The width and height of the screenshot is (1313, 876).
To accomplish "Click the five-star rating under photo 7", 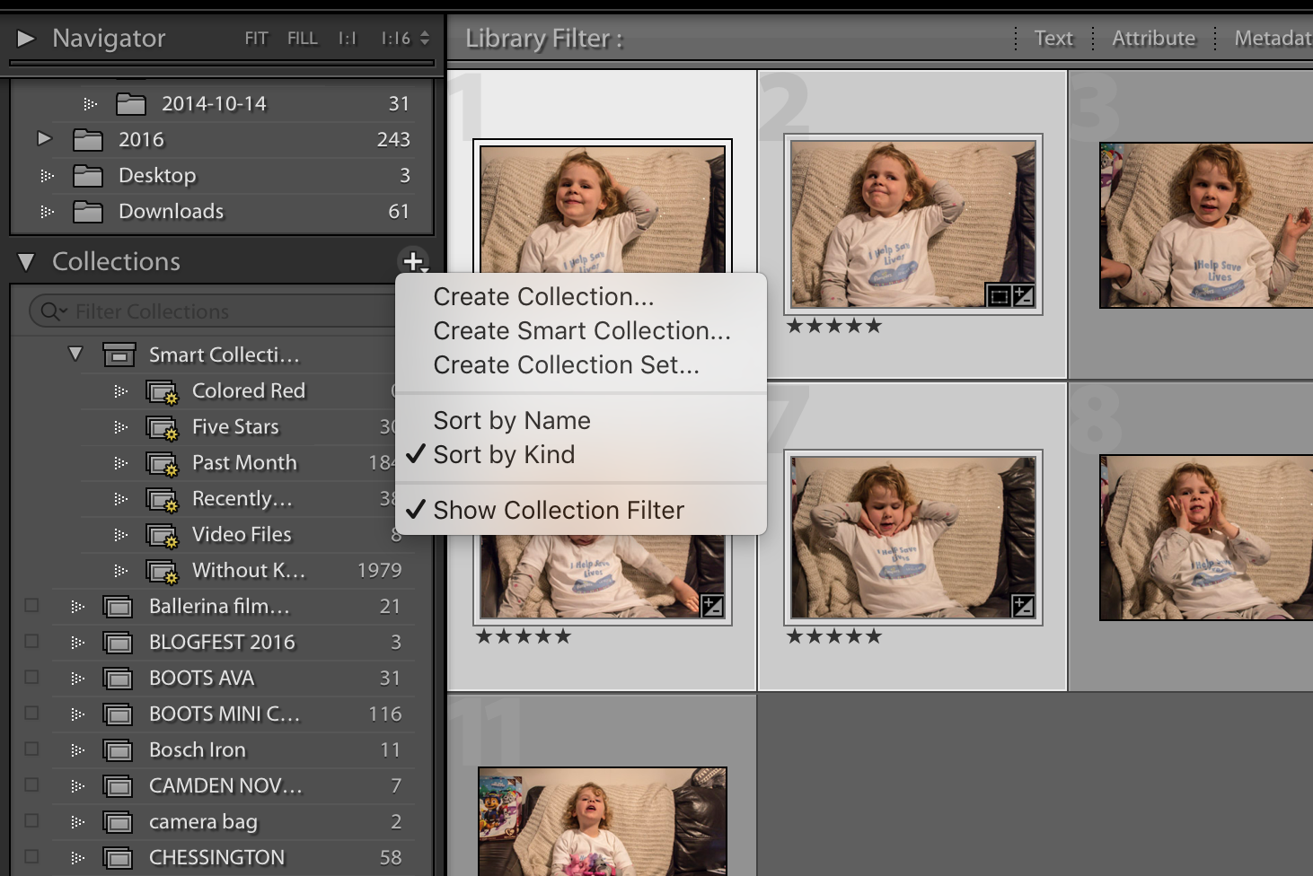I will tap(834, 636).
